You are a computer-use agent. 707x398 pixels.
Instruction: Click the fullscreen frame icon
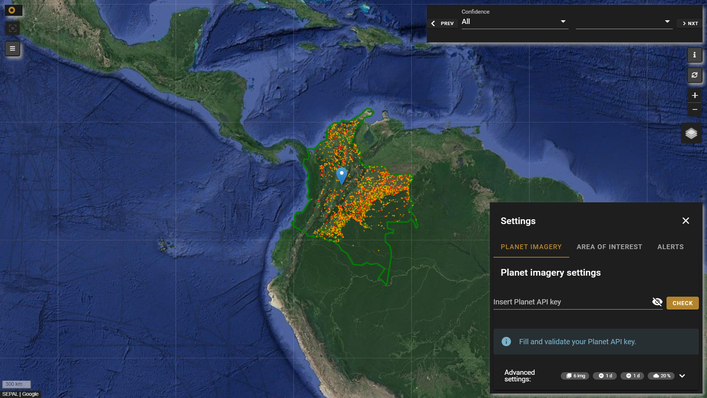(x=13, y=28)
